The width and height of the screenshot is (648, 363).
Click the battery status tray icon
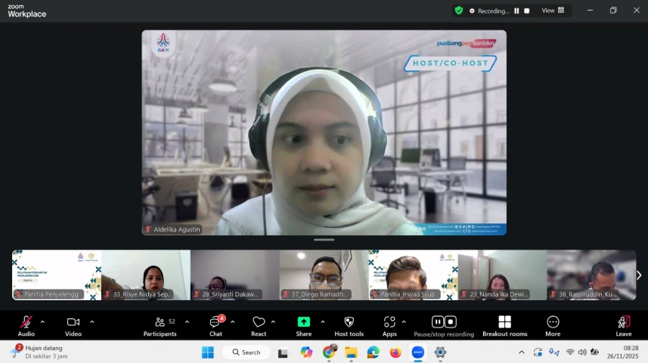tap(594, 352)
